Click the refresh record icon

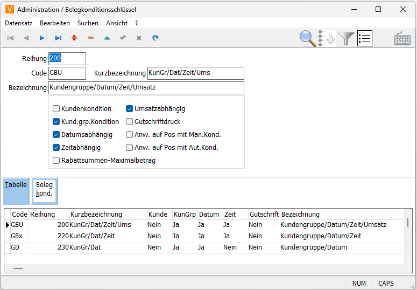pos(156,38)
